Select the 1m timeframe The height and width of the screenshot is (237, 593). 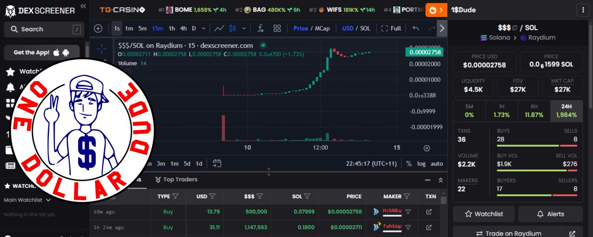(x=128, y=28)
